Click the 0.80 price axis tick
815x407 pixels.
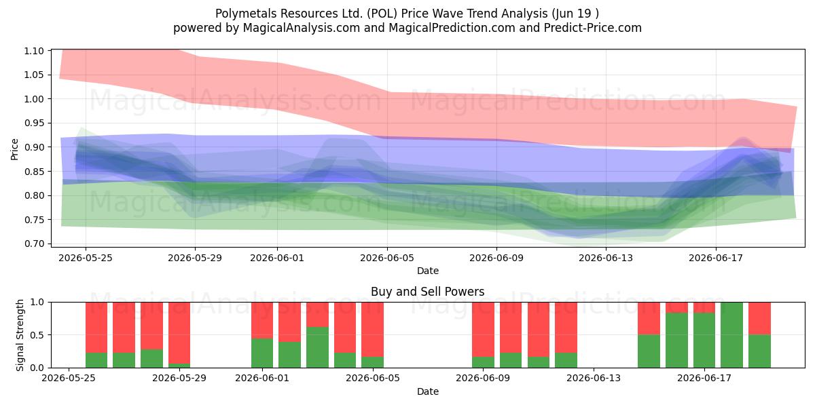(34, 195)
